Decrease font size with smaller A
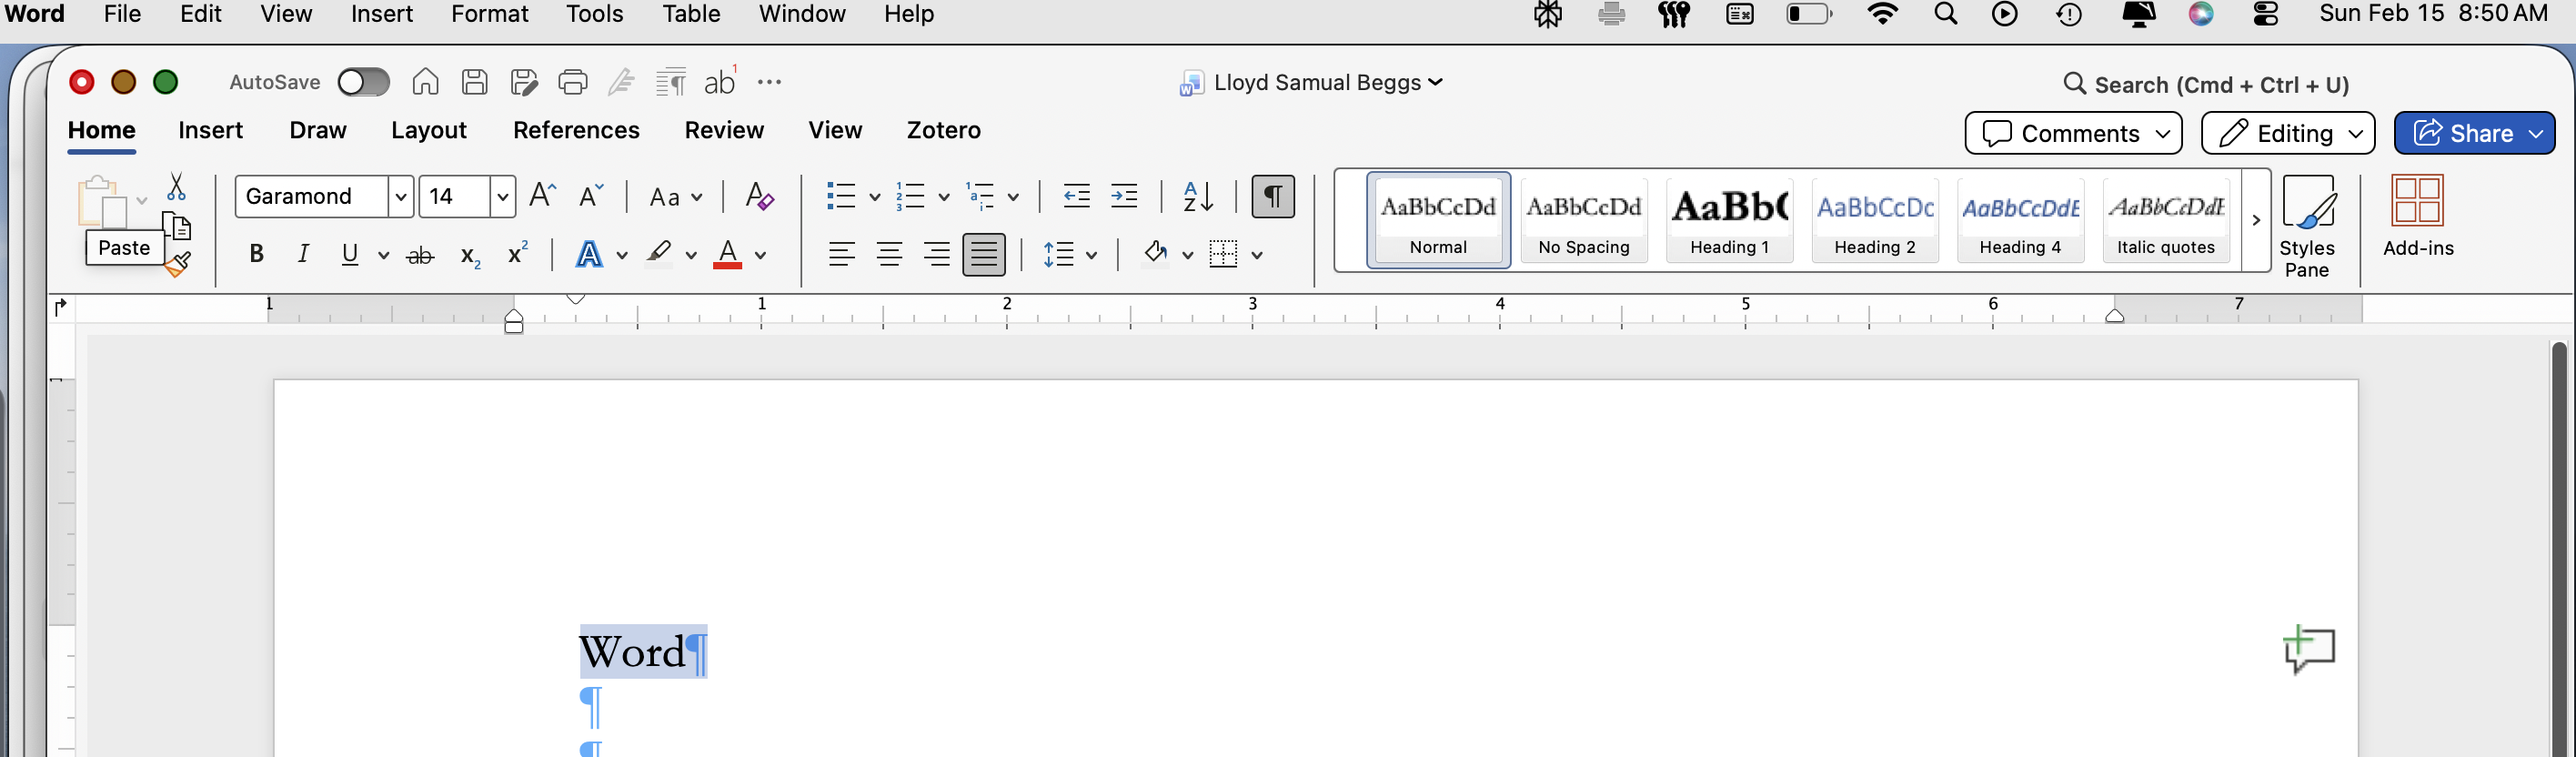The width and height of the screenshot is (2576, 757). click(591, 196)
